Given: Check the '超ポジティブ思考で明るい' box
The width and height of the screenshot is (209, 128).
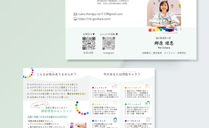Looking at the screenshot, I should pyautogui.click(x=125, y=91).
